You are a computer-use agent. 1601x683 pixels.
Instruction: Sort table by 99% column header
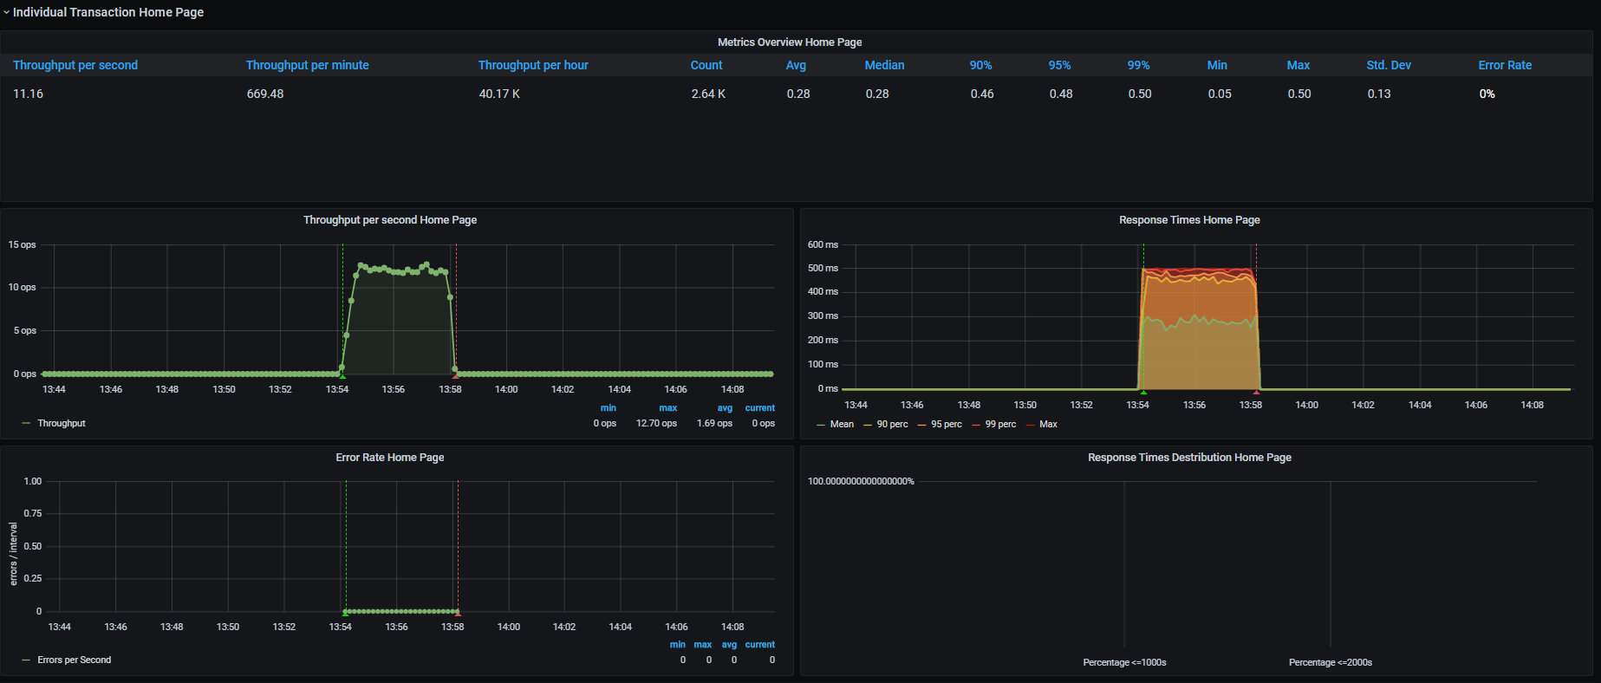[1138, 65]
